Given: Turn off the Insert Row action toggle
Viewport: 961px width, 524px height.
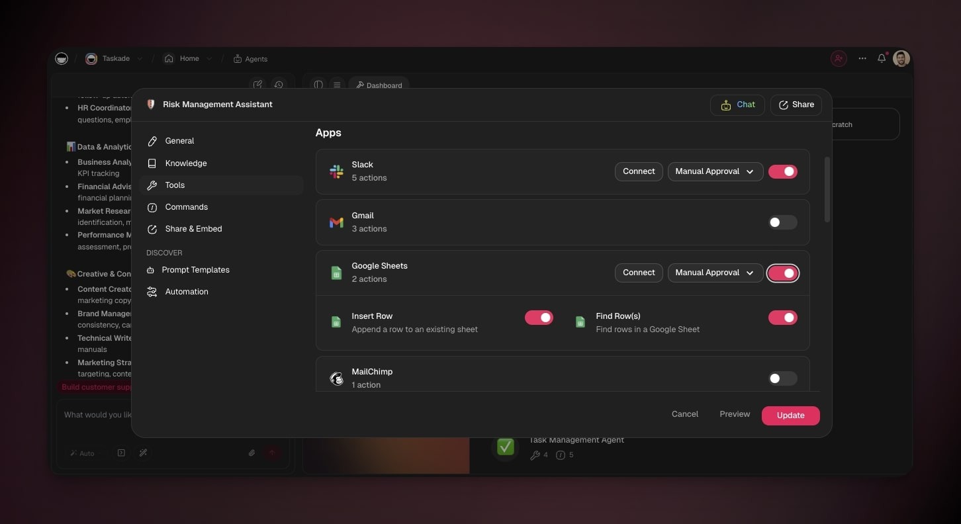Looking at the screenshot, I should tap(539, 318).
